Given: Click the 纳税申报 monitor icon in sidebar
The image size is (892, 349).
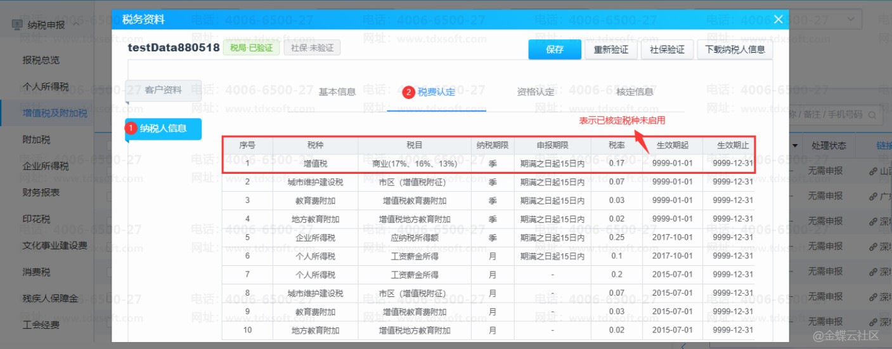Looking at the screenshot, I should tap(16, 25).
